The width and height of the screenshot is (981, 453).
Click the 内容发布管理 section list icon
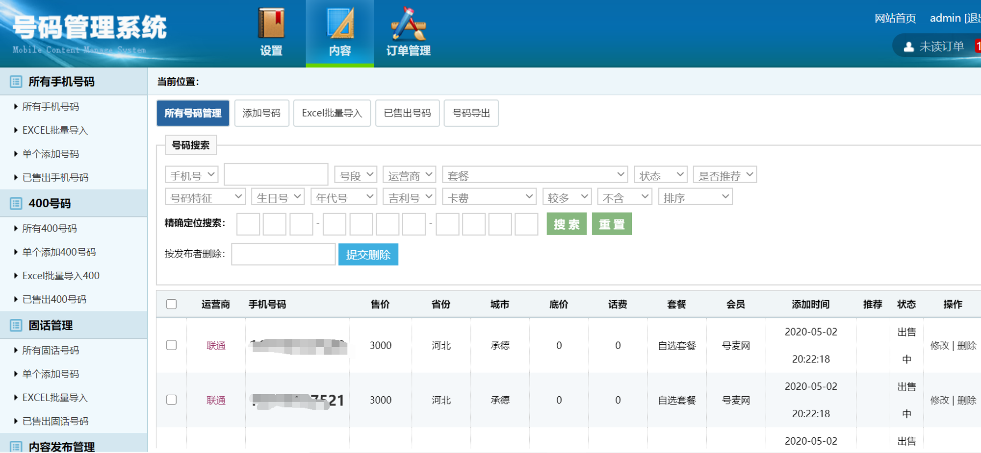pos(16,446)
